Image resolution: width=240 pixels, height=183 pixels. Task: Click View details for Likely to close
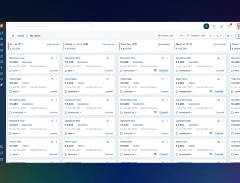(108, 44)
